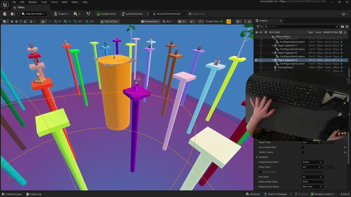
Task: Collapse the Advanced section
Action: 257,157
